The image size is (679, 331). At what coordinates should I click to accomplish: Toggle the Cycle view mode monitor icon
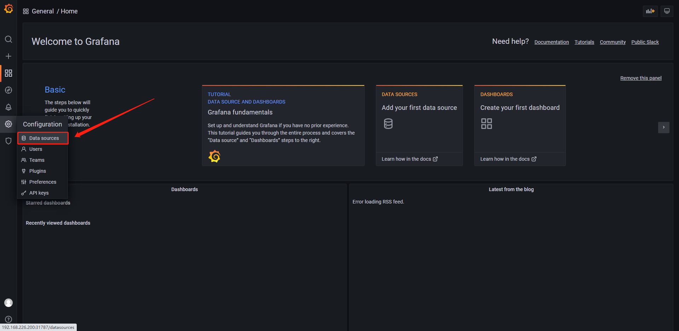pyautogui.click(x=667, y=11)
